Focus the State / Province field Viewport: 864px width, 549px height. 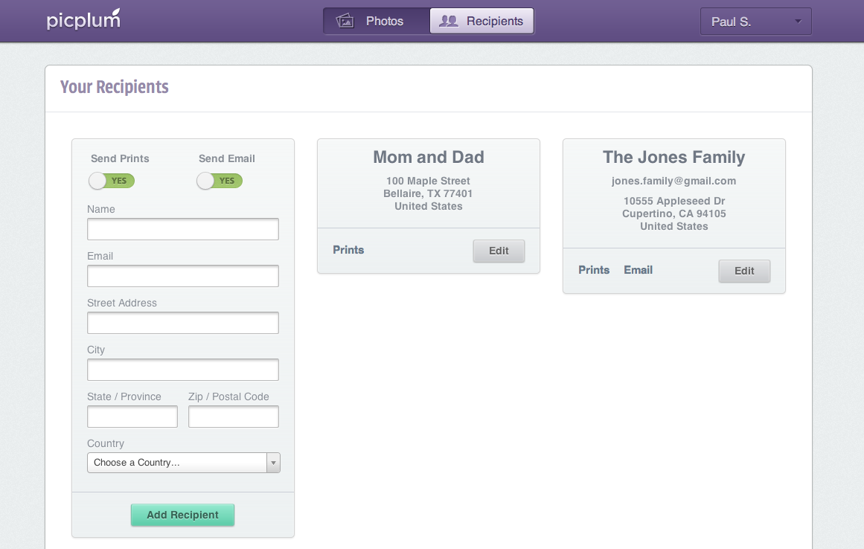(132, 417)
